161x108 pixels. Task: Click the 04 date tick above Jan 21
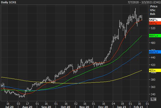(113, 104)
